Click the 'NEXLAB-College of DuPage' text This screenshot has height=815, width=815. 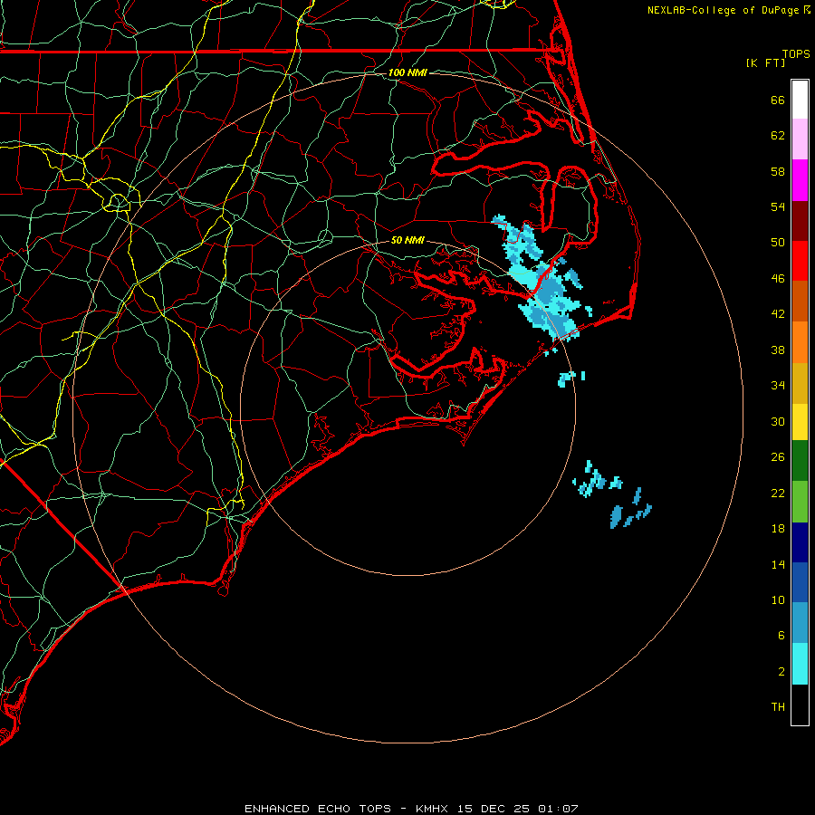click(x=723, y=10)
